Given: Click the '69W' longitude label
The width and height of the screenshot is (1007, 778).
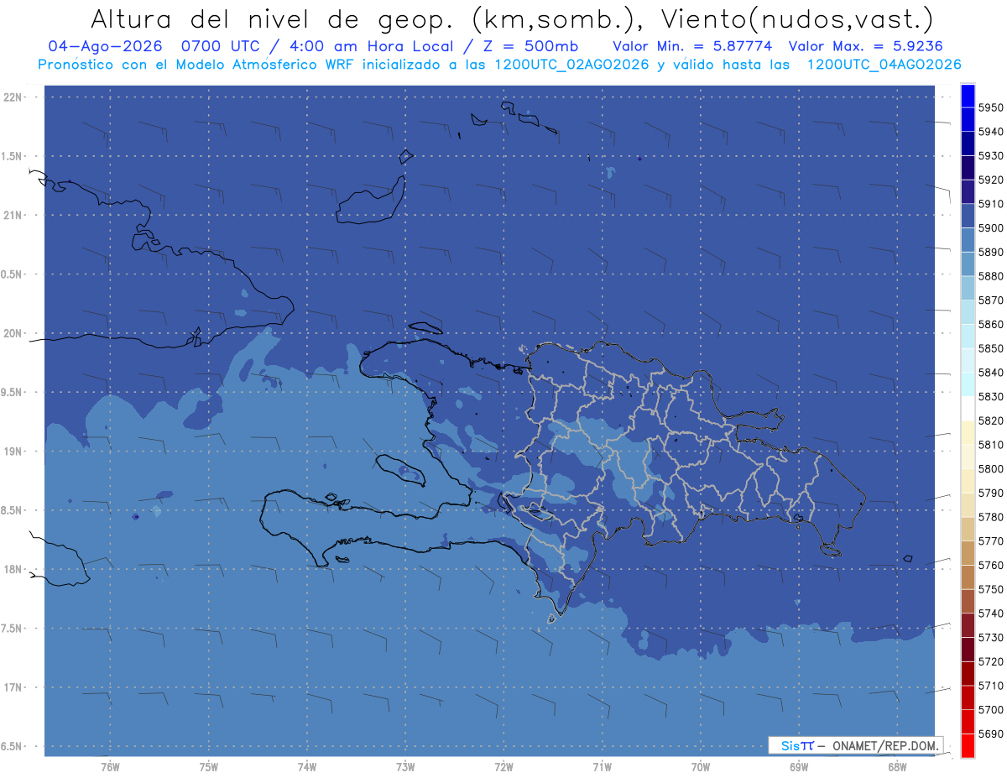Looking at the screenshot, I should 799,767.
